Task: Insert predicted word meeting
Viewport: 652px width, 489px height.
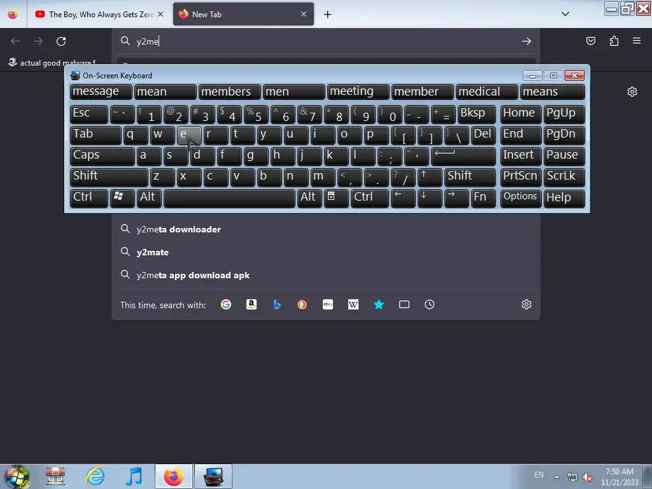Action: [358, 92]
